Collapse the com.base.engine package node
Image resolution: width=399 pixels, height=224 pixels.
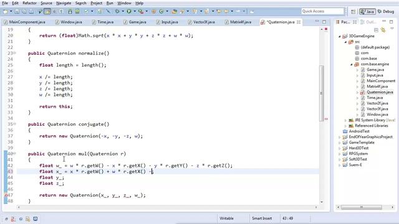point(352,64)
